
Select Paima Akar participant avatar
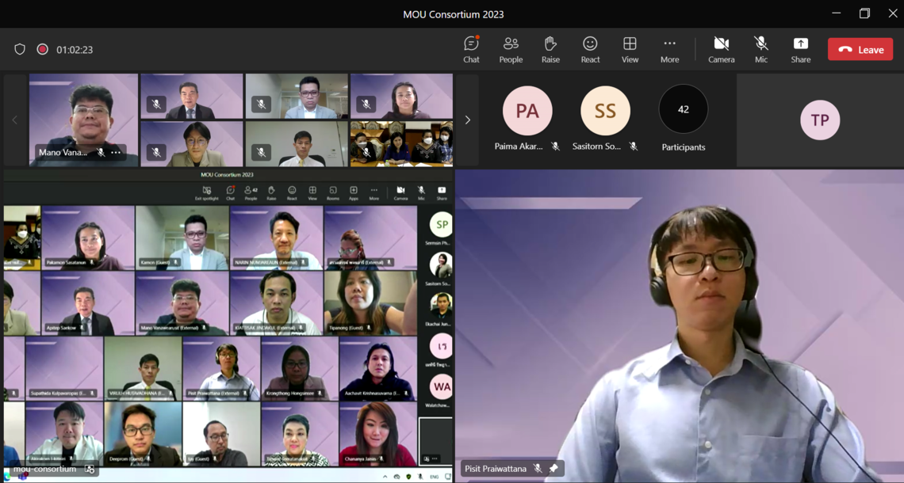pyautogui.click(x=527, y=111)
